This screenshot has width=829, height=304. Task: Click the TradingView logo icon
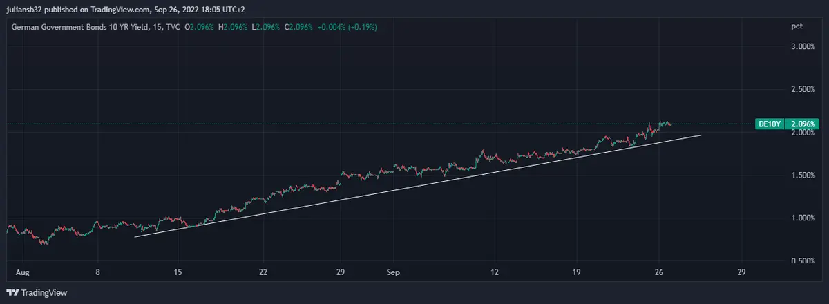12,293
